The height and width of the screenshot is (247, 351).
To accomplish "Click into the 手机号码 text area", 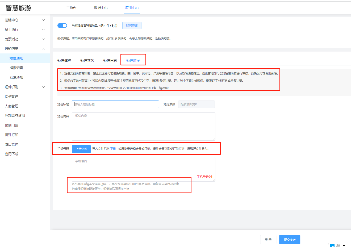I will 143,168.
